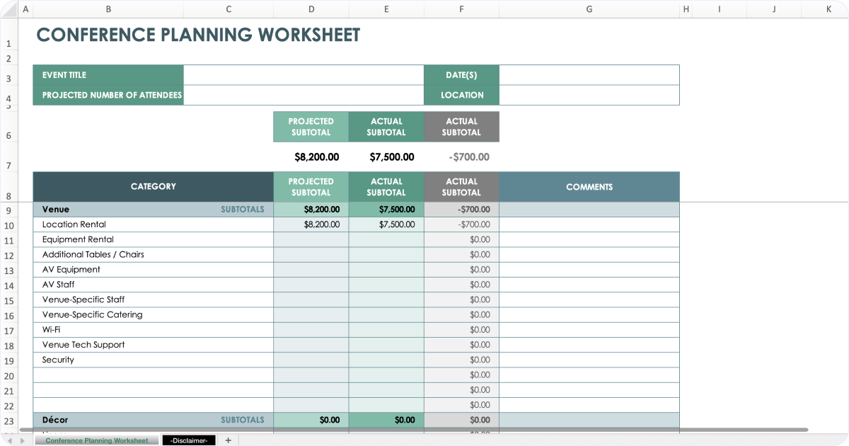Click the Location entry field
Screen dimensions: 849x446
click(589, 95)
